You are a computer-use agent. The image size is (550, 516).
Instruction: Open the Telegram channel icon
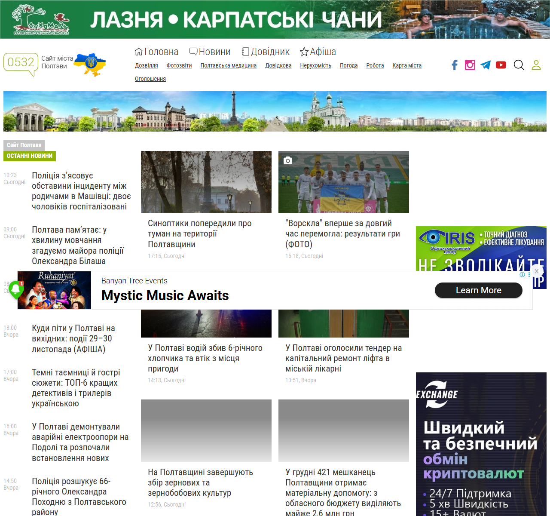[x=486, y=65]
